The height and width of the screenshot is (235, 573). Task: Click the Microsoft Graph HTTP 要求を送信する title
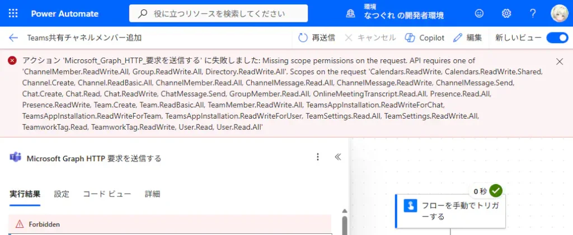94,158
